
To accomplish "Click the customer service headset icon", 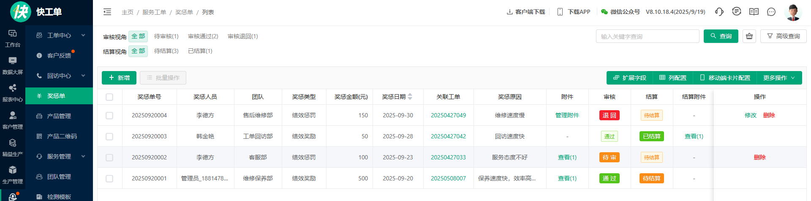I will [x=719, y=12].
